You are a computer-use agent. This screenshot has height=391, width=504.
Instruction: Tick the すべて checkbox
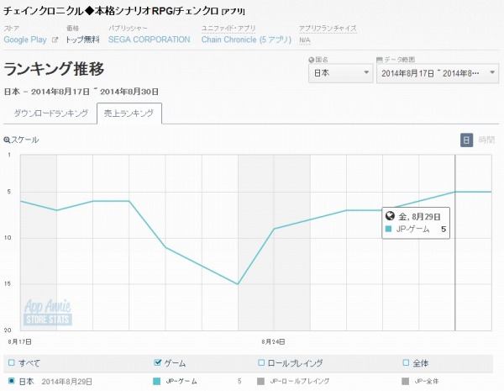[x=12, y=362]
